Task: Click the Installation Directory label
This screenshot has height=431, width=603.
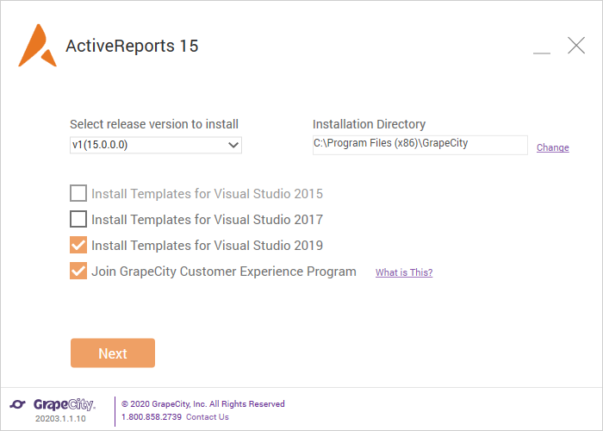Action: pyautogui.click(x=370, y=124)
